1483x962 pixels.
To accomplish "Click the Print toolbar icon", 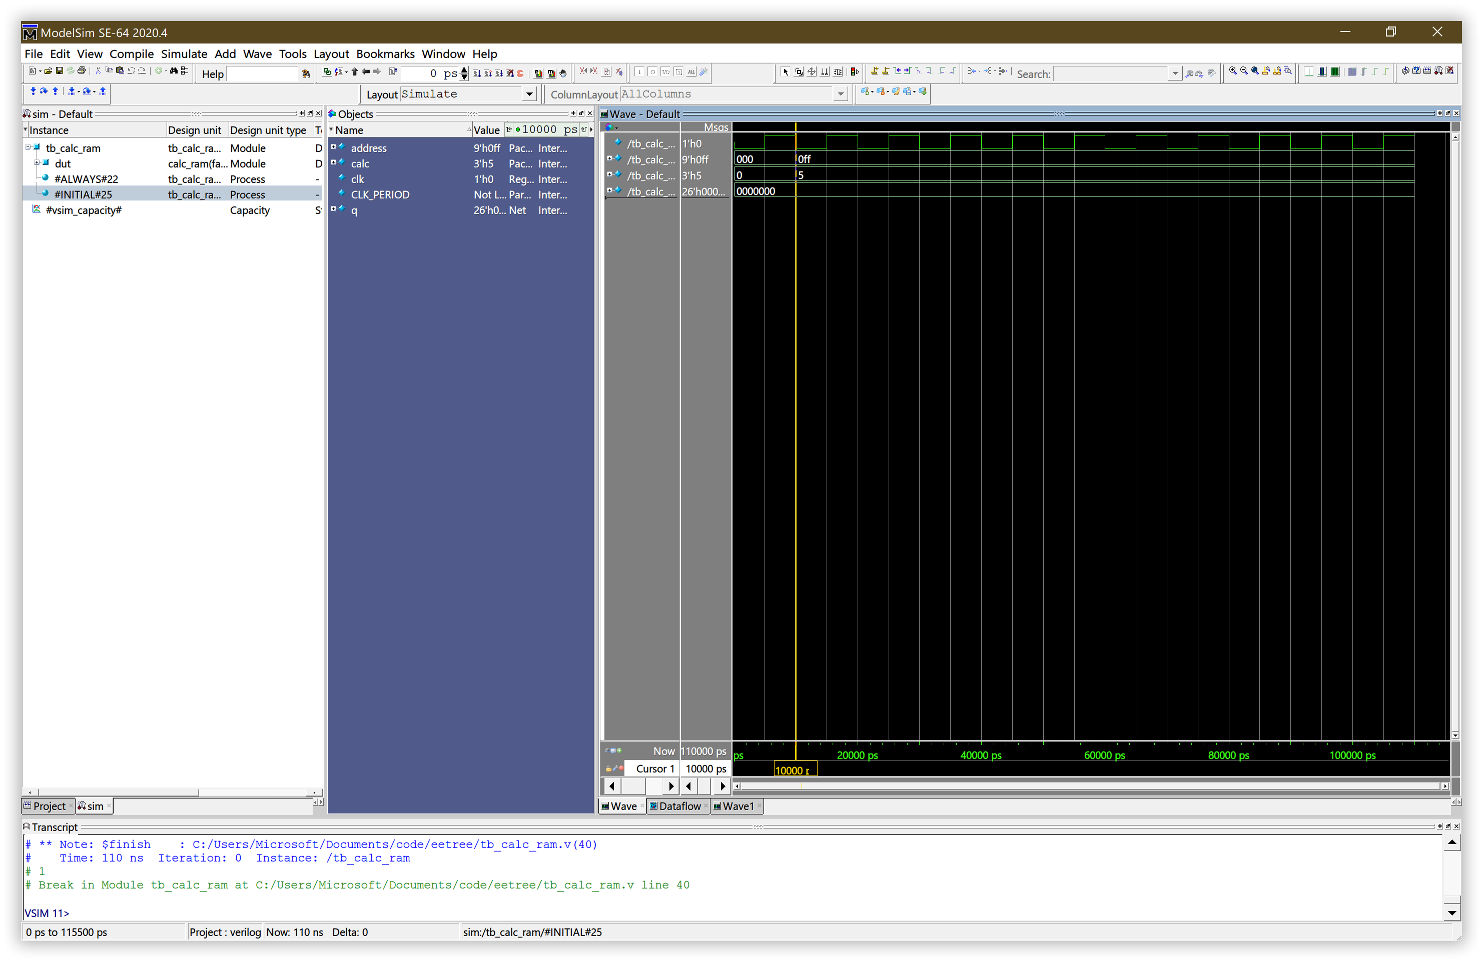I will 82,71.
